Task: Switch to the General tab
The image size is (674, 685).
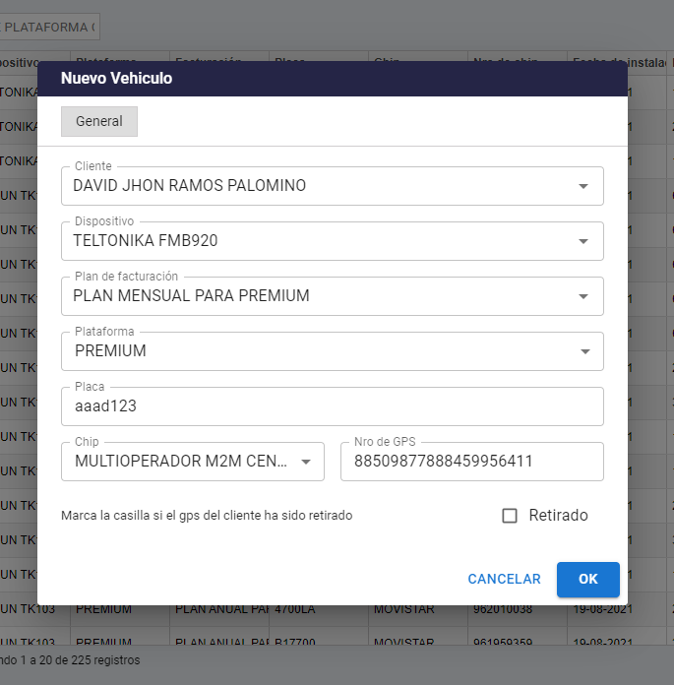Action: click(x=99, y=121)
